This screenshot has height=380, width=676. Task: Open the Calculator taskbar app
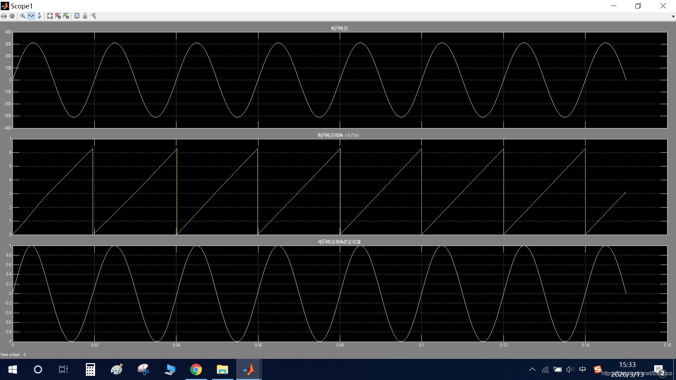(90, 369)
